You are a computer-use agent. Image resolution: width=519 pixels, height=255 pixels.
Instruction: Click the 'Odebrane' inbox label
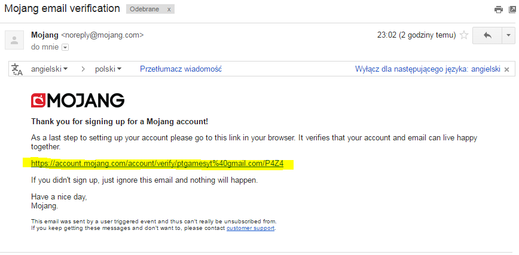point(144,10)
